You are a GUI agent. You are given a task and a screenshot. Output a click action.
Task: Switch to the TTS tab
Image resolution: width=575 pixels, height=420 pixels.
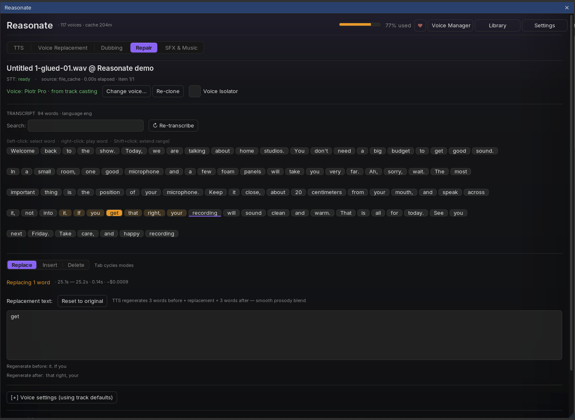19,48
